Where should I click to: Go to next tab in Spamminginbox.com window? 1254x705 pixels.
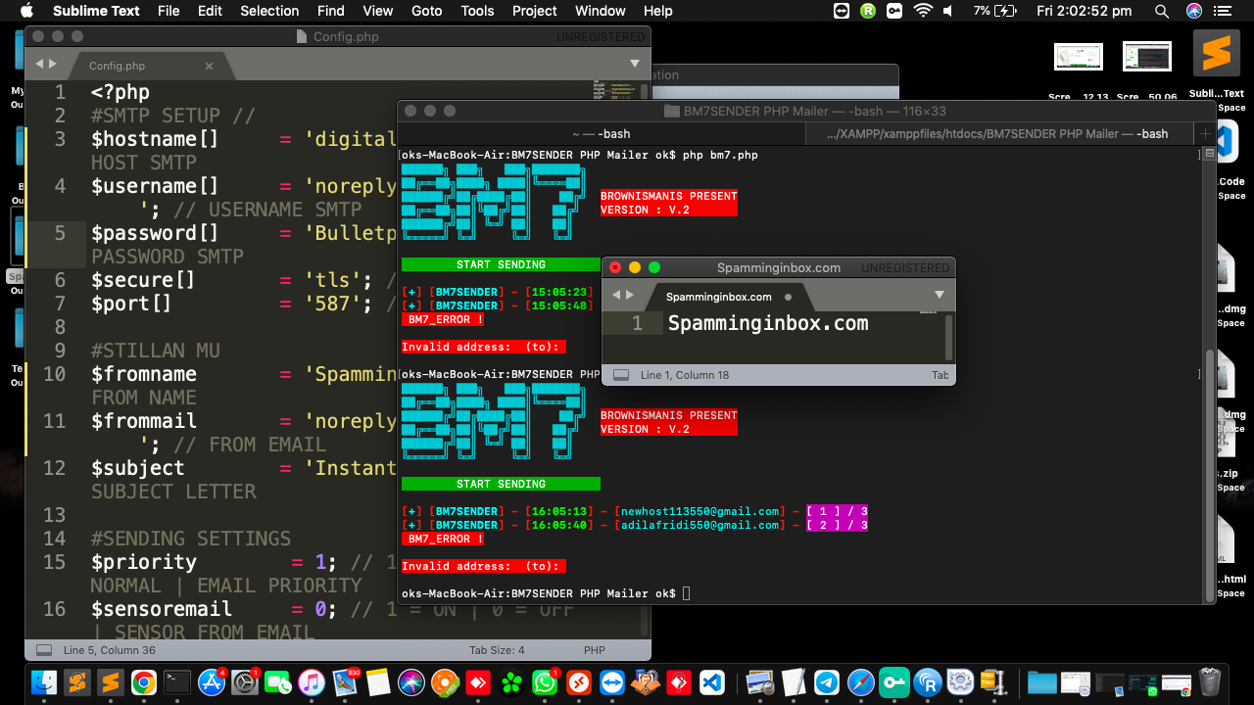point(629,295)
